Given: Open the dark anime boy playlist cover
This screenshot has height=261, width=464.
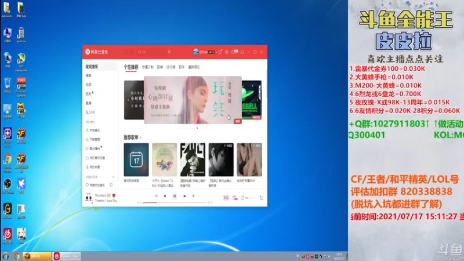Looking at the screenshot, I should coord(221,160).
